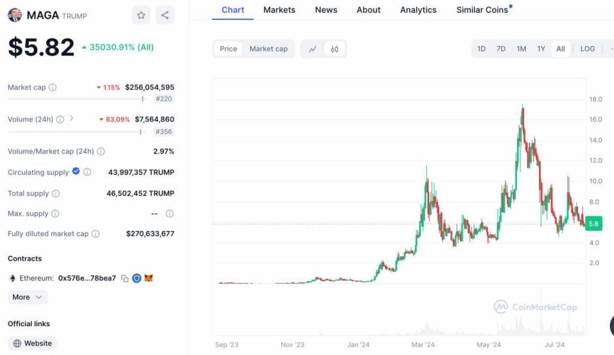Open the share options icon

click(165, 15)
